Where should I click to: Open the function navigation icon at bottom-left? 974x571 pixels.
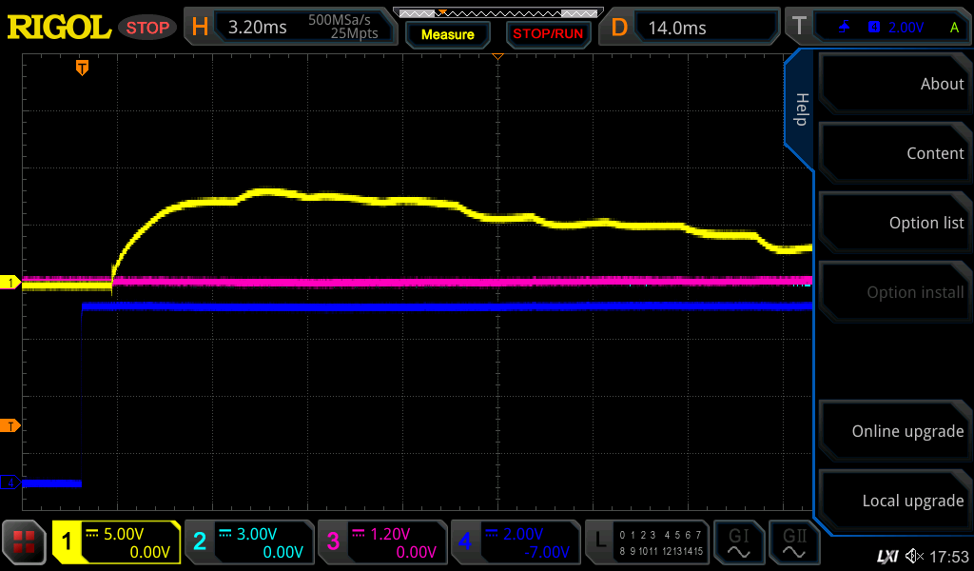(x=24, y=542)
